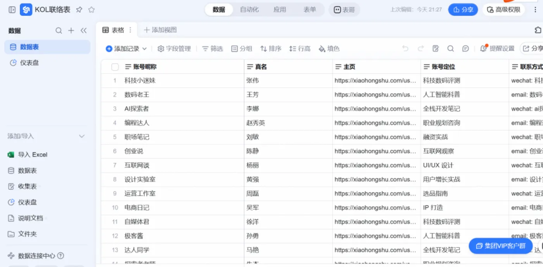Search records using toolbar magnifier
The height and width of the screenshot is (267, 543).
[450, 49]
